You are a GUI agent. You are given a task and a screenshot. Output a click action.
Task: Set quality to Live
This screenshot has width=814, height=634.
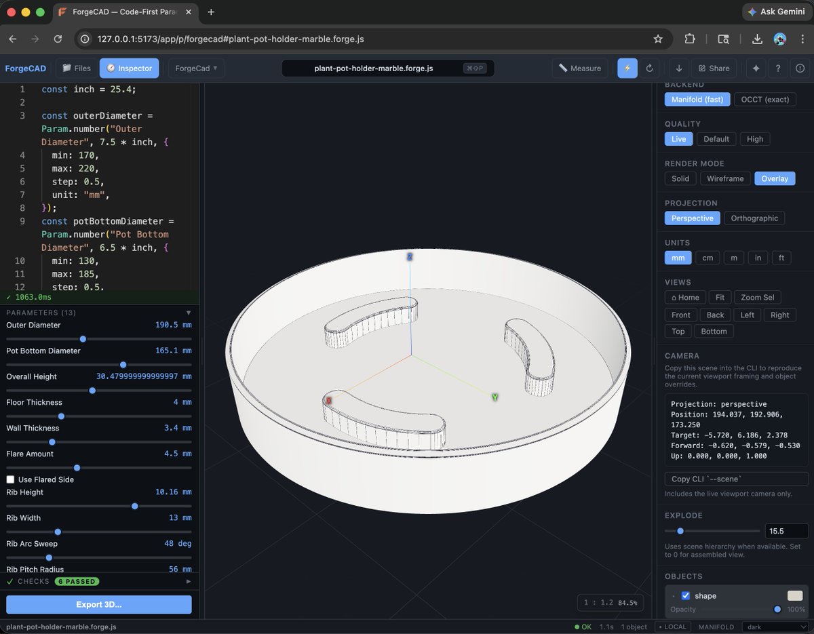[x=679, y=139]
